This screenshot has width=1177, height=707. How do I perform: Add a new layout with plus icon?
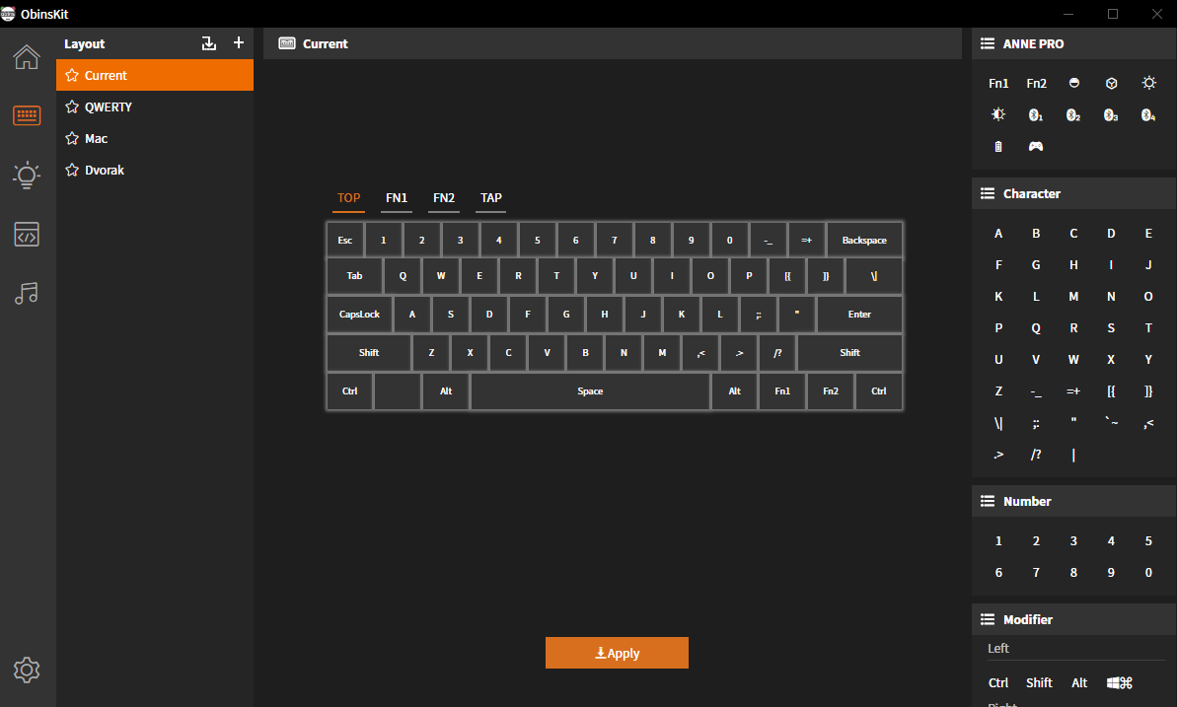click(x=239, y=42)
